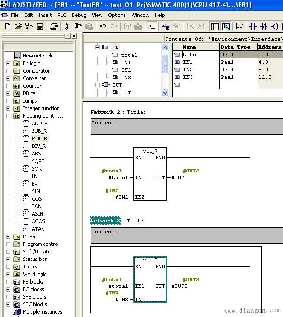Screen dimensions: 283x317
Task: Expand the Timers folder
Action: click(x=8, y=267)
